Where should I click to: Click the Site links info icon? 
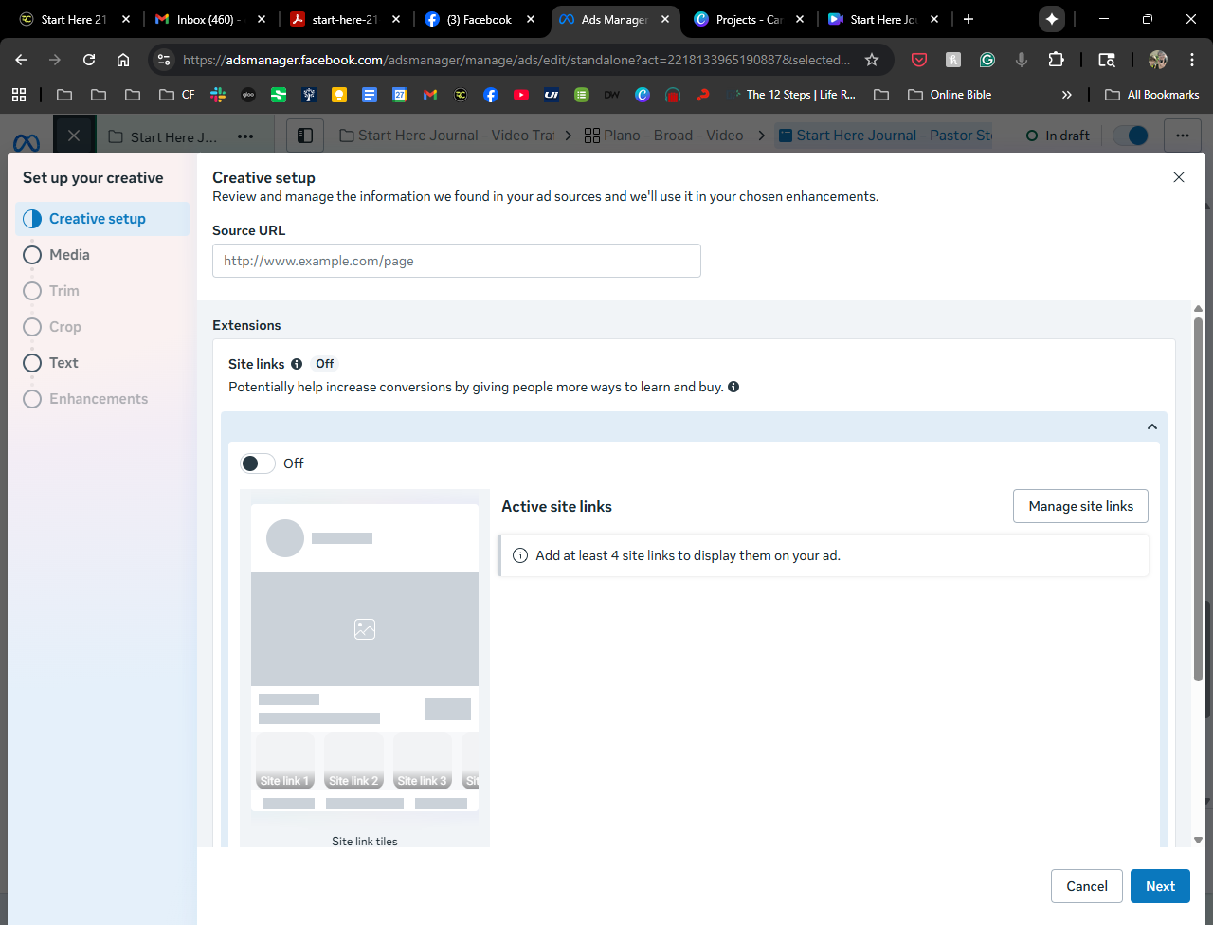(297, 364)
